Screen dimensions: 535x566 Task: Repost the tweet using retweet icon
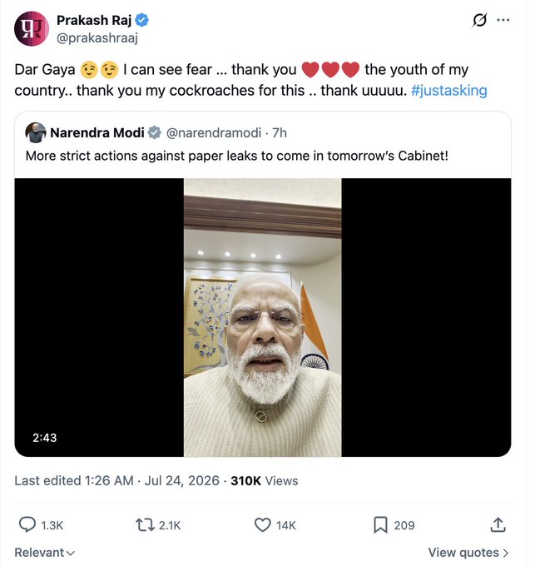click(x=145, y=525)
